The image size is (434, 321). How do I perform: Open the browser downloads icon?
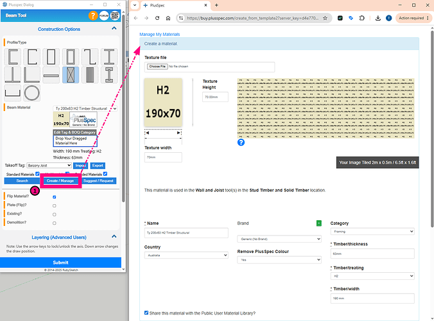tap(378, 18)
